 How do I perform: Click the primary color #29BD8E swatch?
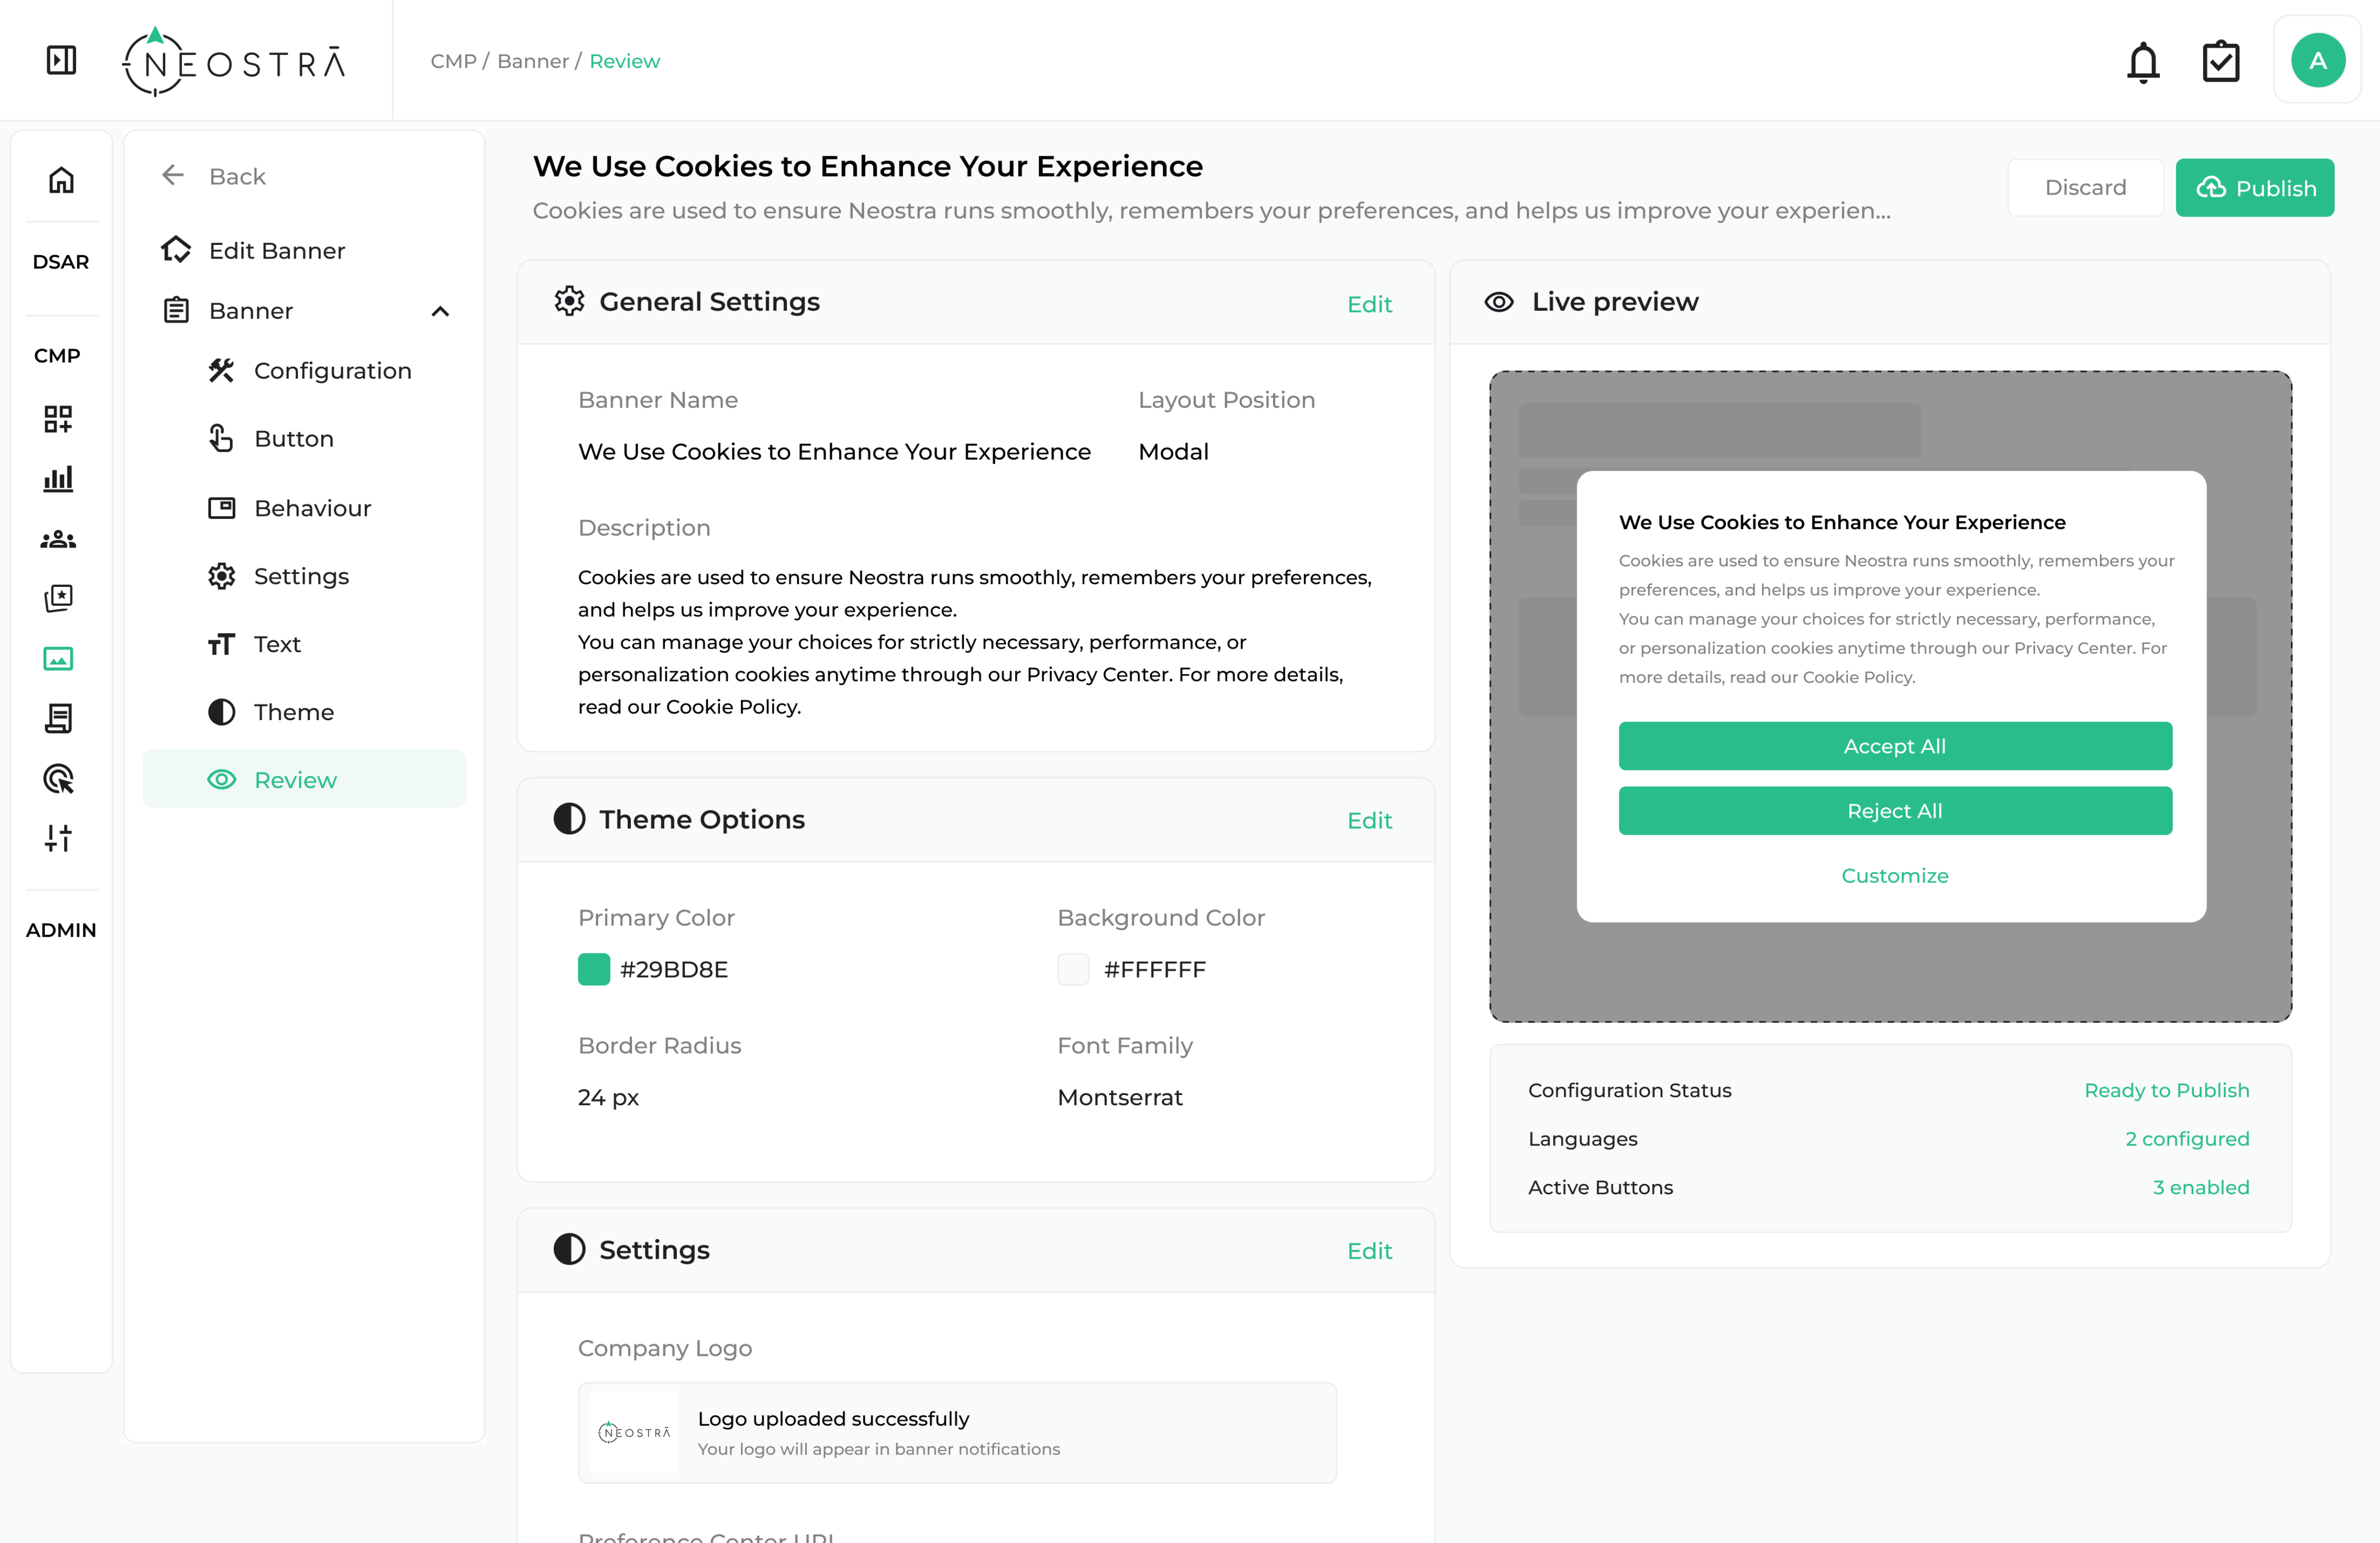pos(594,970)
